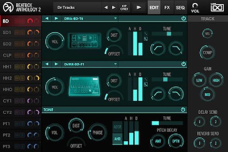Image resolution: width=228 pixels, height=152 pixels.
Task: Solo the HH2 track
Action: pos(22,78)
